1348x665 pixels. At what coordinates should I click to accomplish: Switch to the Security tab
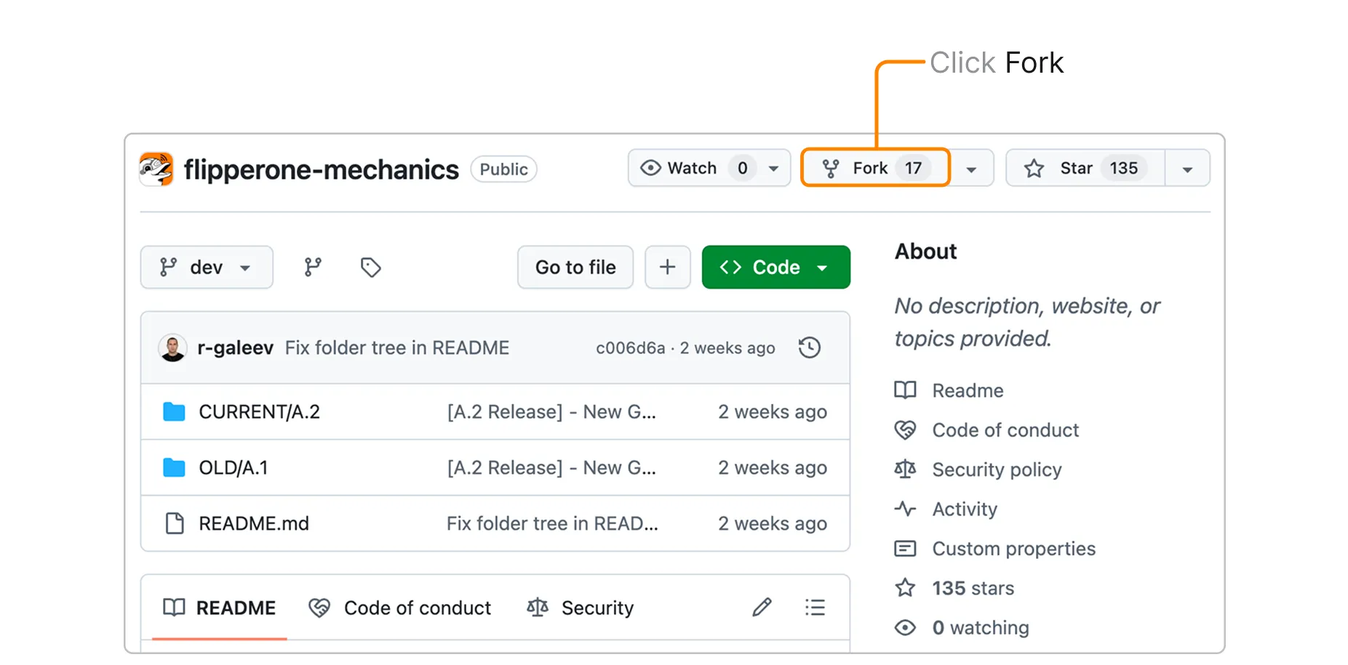[x=581, y=608]
